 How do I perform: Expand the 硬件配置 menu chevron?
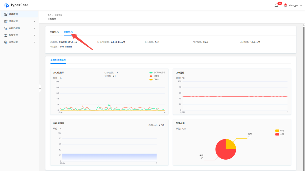click(34, 21)
